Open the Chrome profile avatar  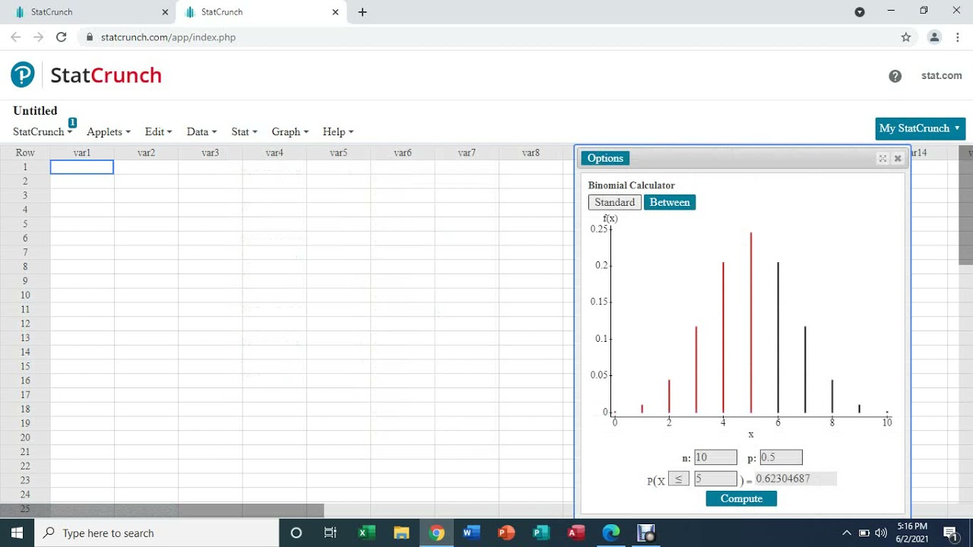pyautogui.click(x=934, y=36)
